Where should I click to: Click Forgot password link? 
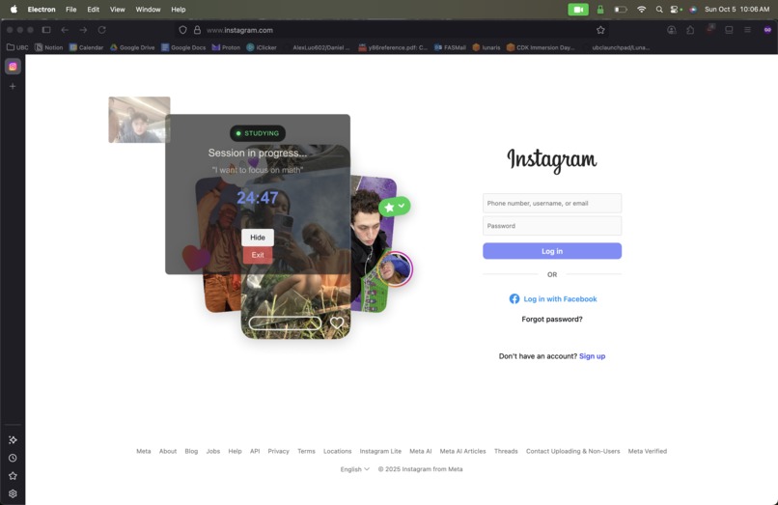pos(552,320)
